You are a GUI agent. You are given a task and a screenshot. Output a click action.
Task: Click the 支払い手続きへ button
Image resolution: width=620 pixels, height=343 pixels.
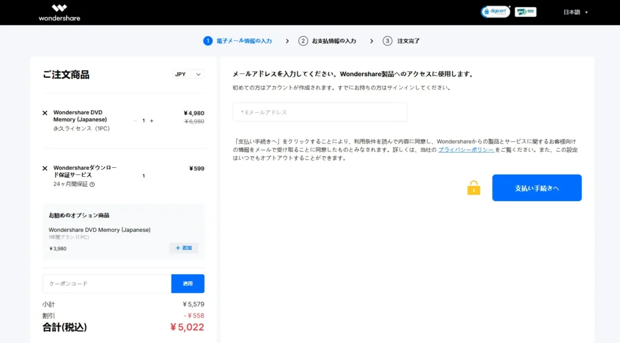tap(537, 188)
